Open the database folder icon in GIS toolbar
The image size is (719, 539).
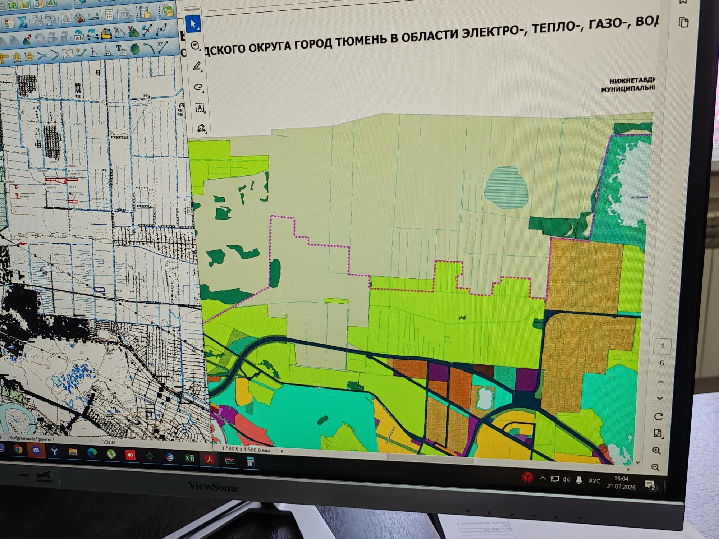146,13
